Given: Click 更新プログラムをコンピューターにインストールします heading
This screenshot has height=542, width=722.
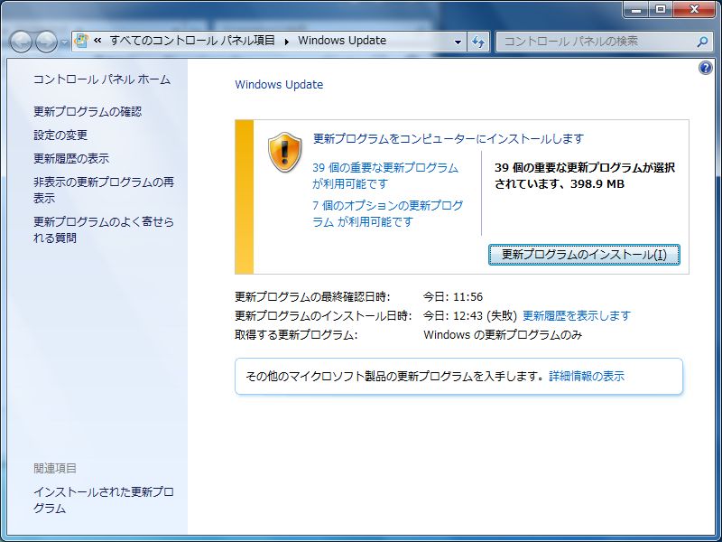Looking at the screenshot, I should click(449, 139).
